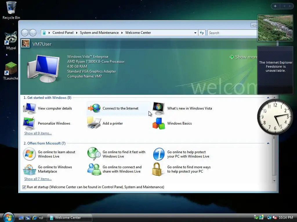Uncheck Run at startup checkbox

coord(24,187)
